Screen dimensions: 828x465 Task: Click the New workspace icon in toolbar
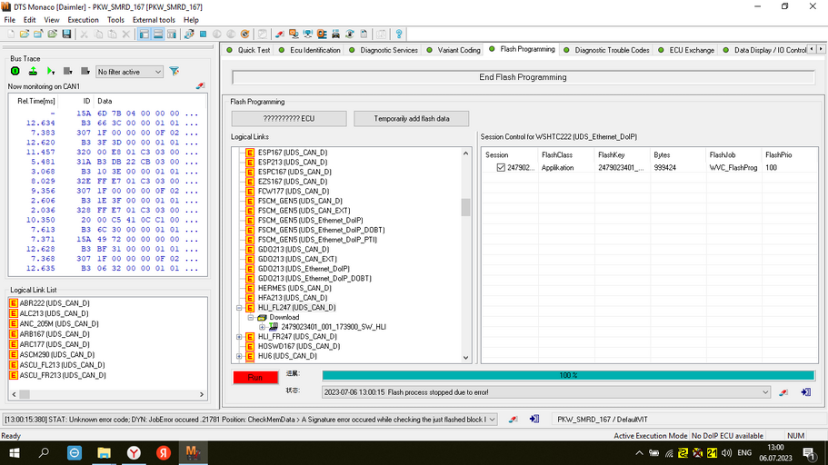click(x=11, y=35)
